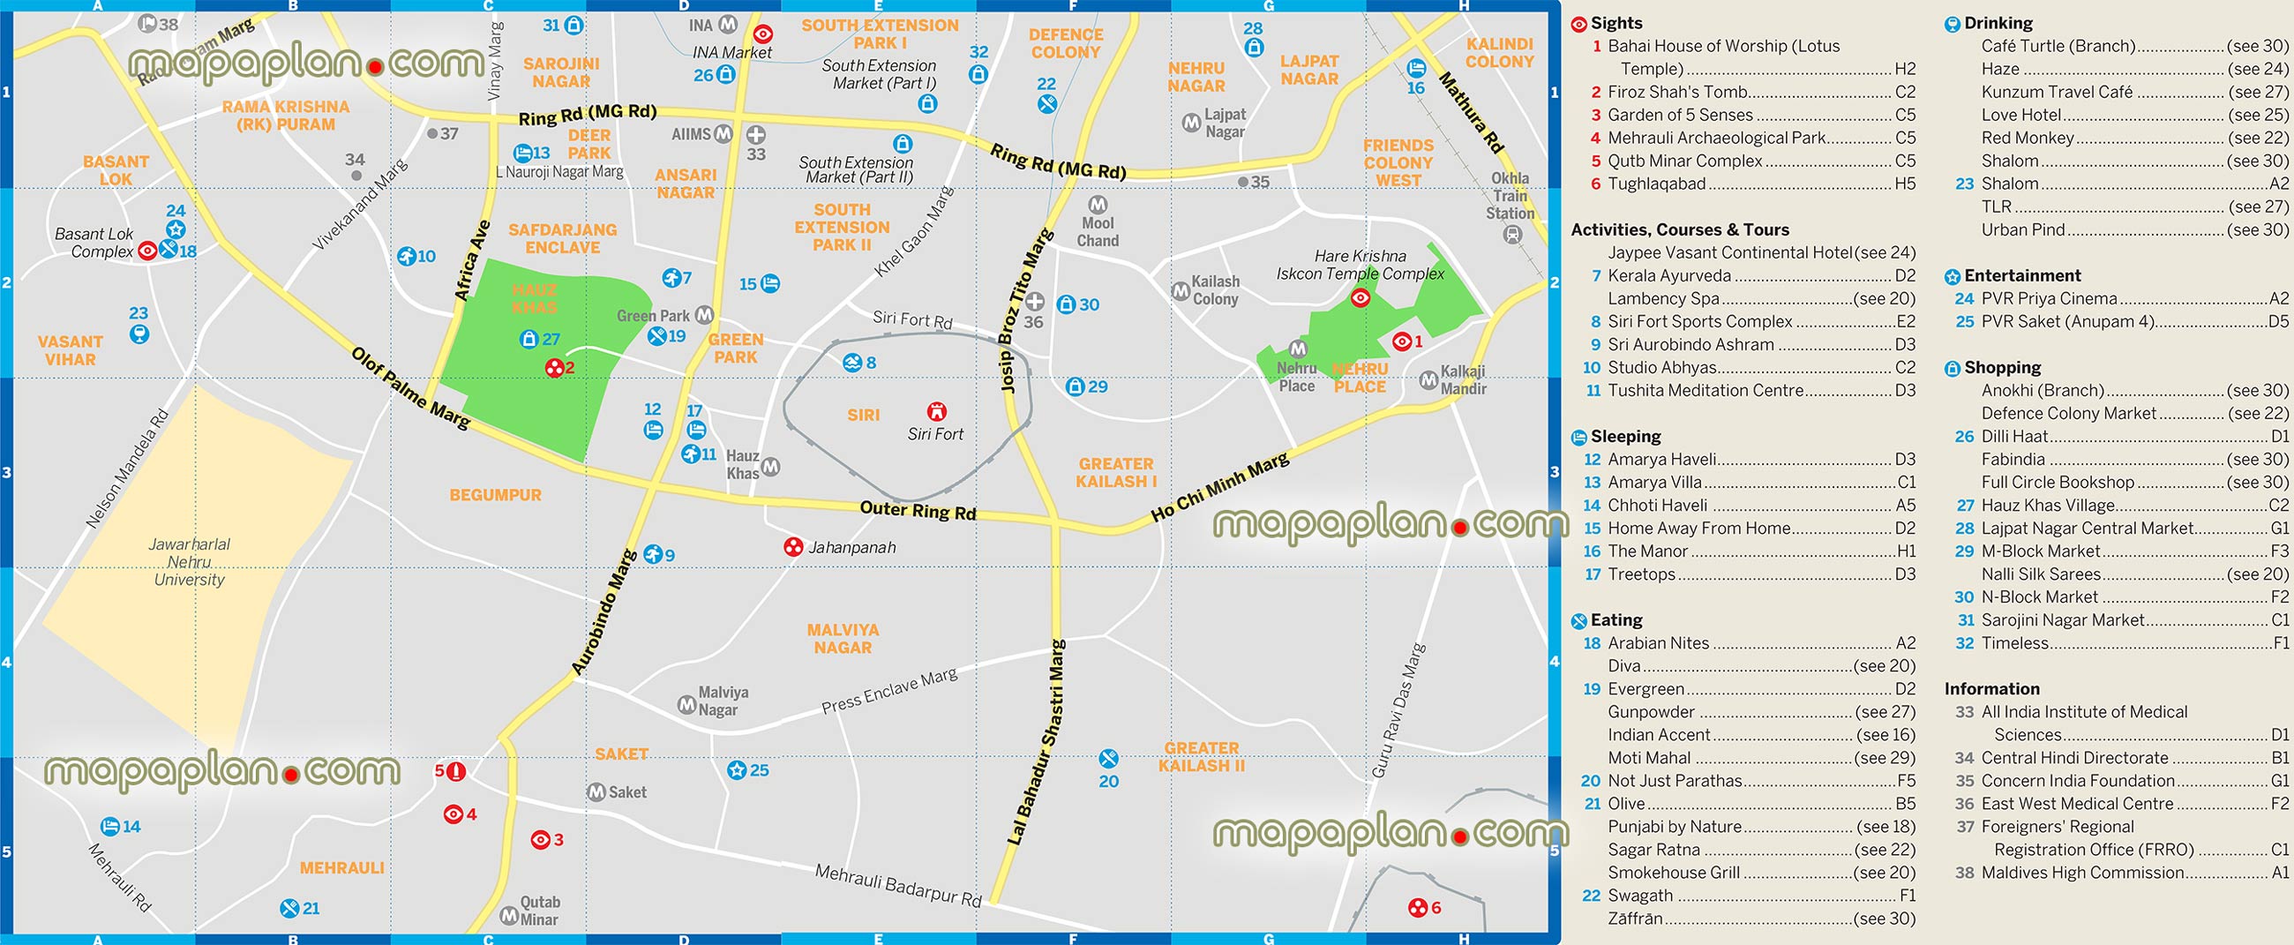Click the Okhla Train Station icon
This screenshot has width=2294, height=945.
(1512, 234)
